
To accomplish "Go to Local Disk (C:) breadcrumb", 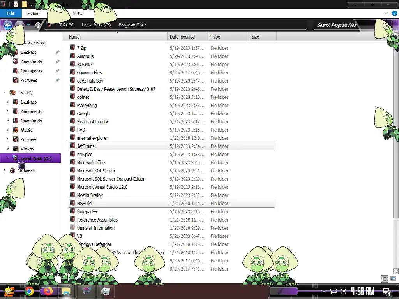I will pos(96,25).
